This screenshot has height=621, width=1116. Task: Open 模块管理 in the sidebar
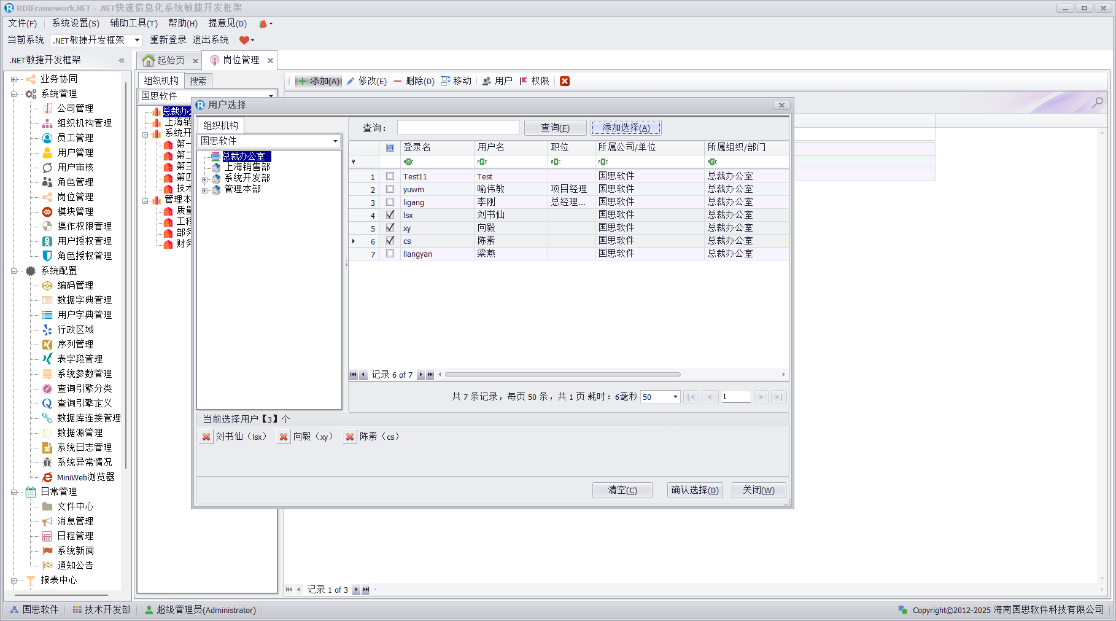(x=75, y=211)
